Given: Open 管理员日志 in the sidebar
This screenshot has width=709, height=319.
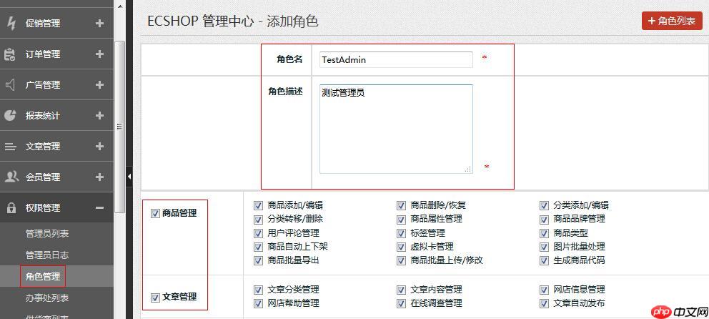Looking at the screenshot, I should tap(47, 255).
